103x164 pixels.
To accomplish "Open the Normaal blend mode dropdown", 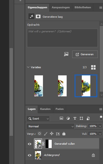I will (50, 126).
